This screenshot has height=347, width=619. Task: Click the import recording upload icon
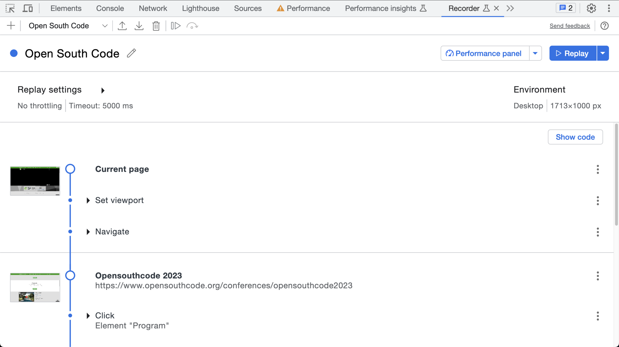point(122,26)
